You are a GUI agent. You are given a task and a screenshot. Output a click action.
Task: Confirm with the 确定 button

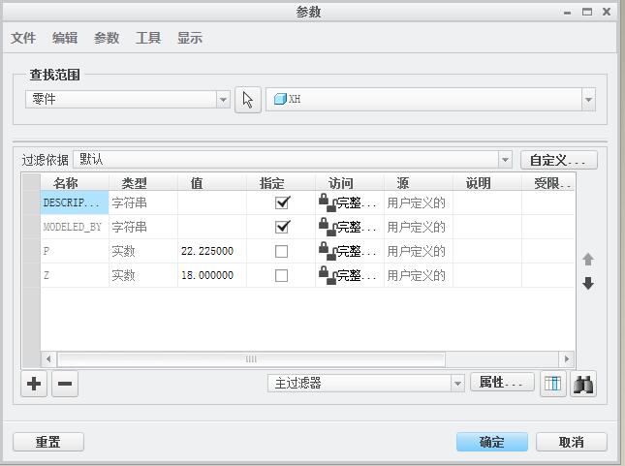coord(492,442)
